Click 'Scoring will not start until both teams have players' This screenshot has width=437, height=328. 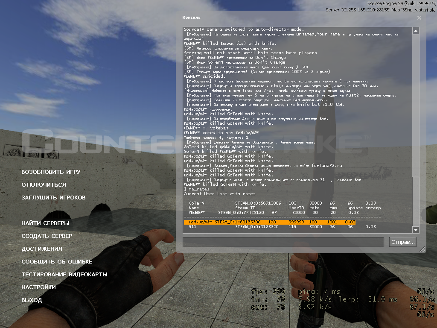coord(250,53)
